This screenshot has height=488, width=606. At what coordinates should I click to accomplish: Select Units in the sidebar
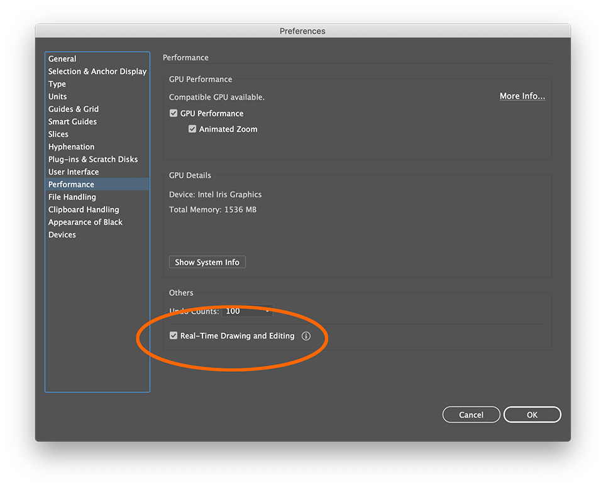[x=57, y=96]
